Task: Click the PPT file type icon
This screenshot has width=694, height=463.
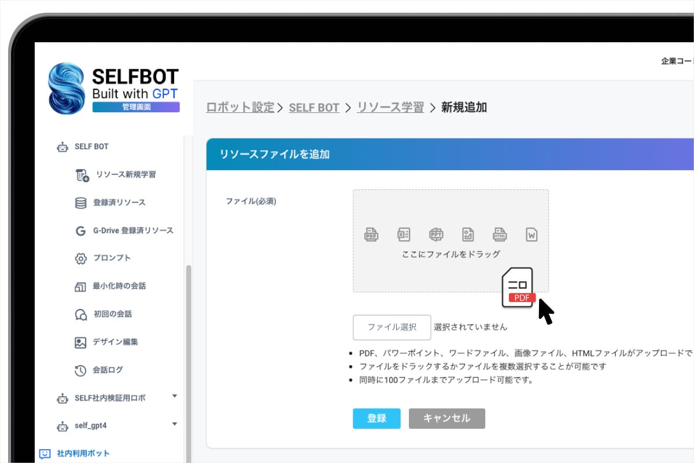Action: click(x=436, y=234)
